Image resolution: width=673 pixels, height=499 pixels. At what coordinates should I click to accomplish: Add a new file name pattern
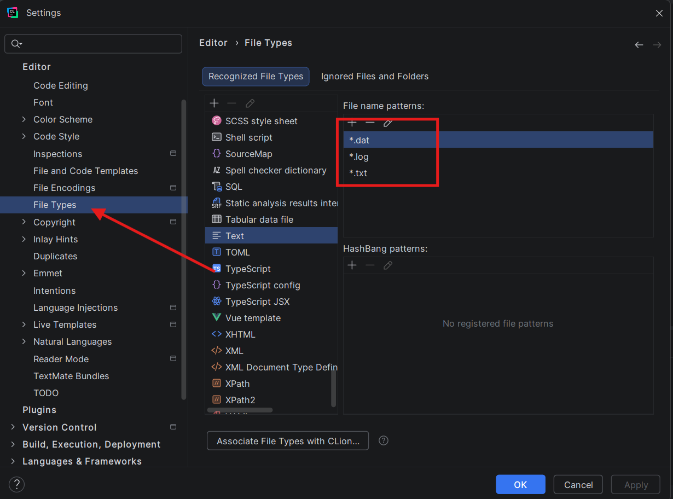[352, 123]
